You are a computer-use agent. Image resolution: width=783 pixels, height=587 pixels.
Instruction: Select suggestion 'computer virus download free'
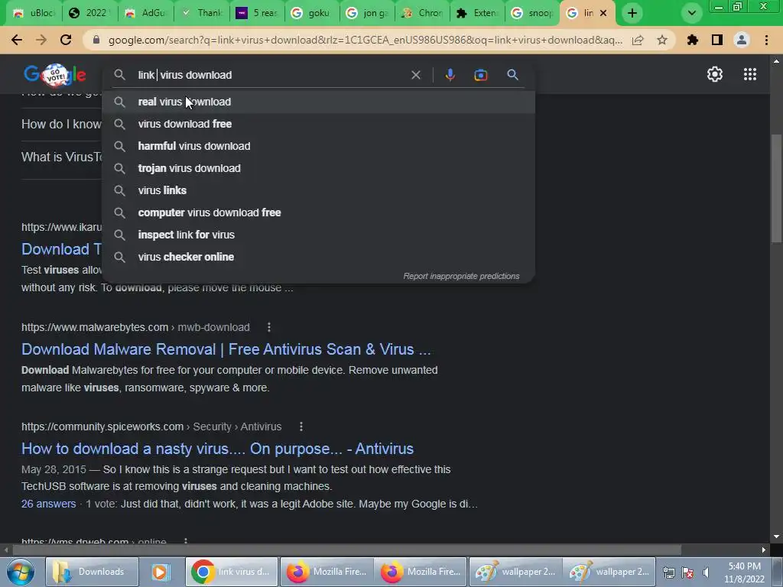click(x=318, y=212)
